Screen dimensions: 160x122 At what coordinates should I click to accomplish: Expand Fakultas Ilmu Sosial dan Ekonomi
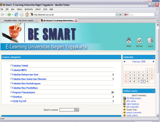tap(11, 79)
